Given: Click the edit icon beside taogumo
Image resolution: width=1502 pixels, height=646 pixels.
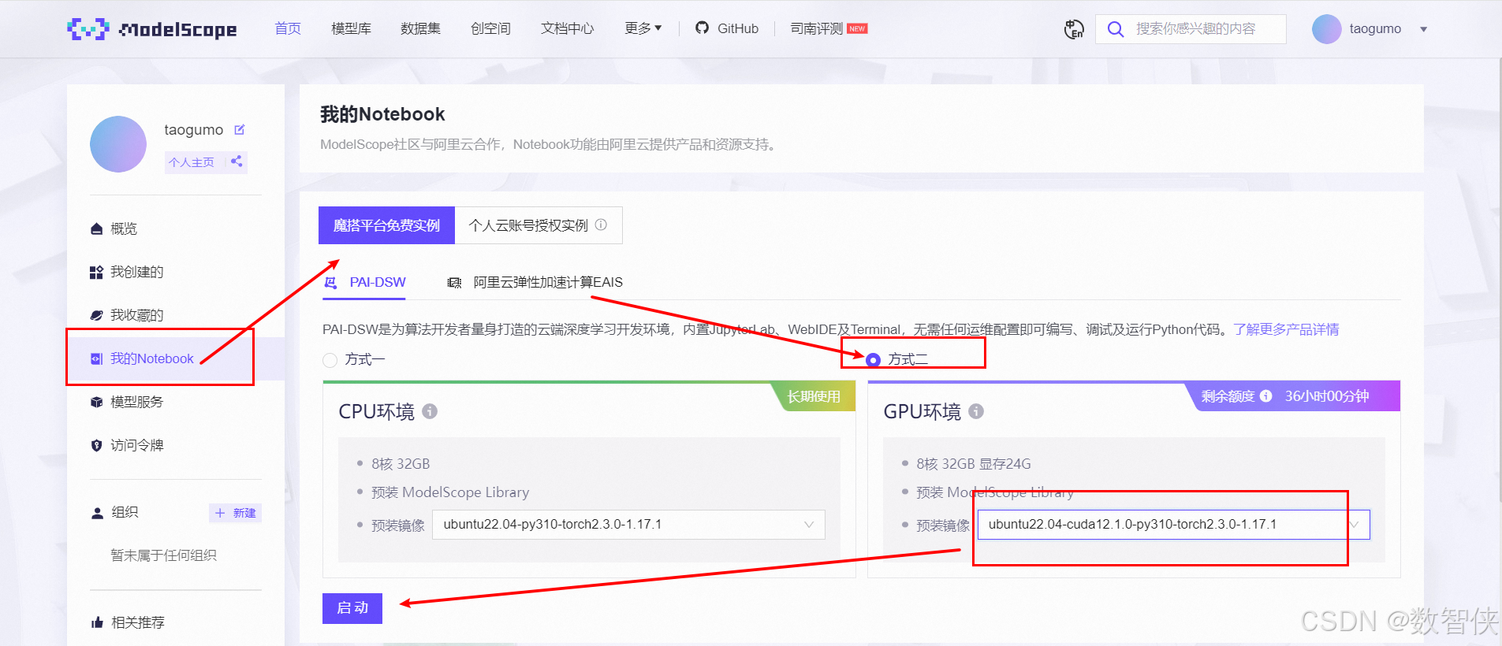Looking at the screenshot, I should 240,129.
